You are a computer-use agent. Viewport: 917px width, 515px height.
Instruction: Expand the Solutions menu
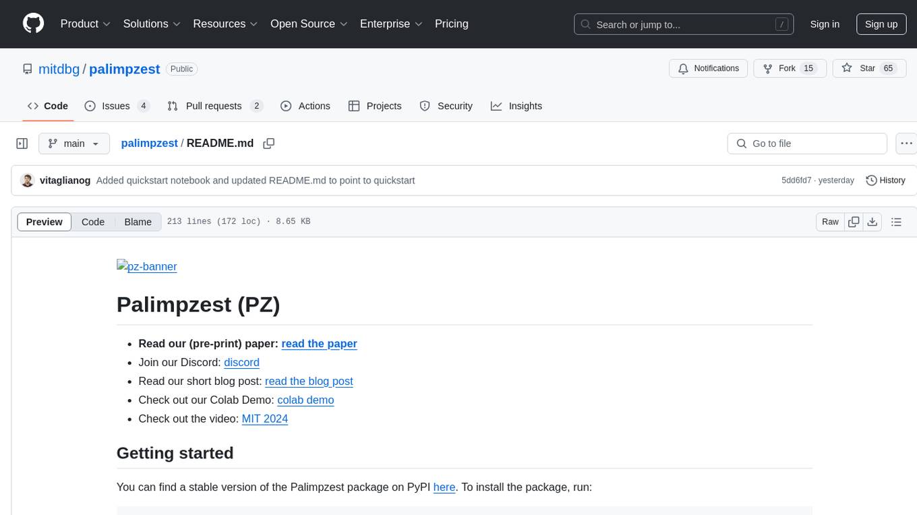tap(152, 24)
